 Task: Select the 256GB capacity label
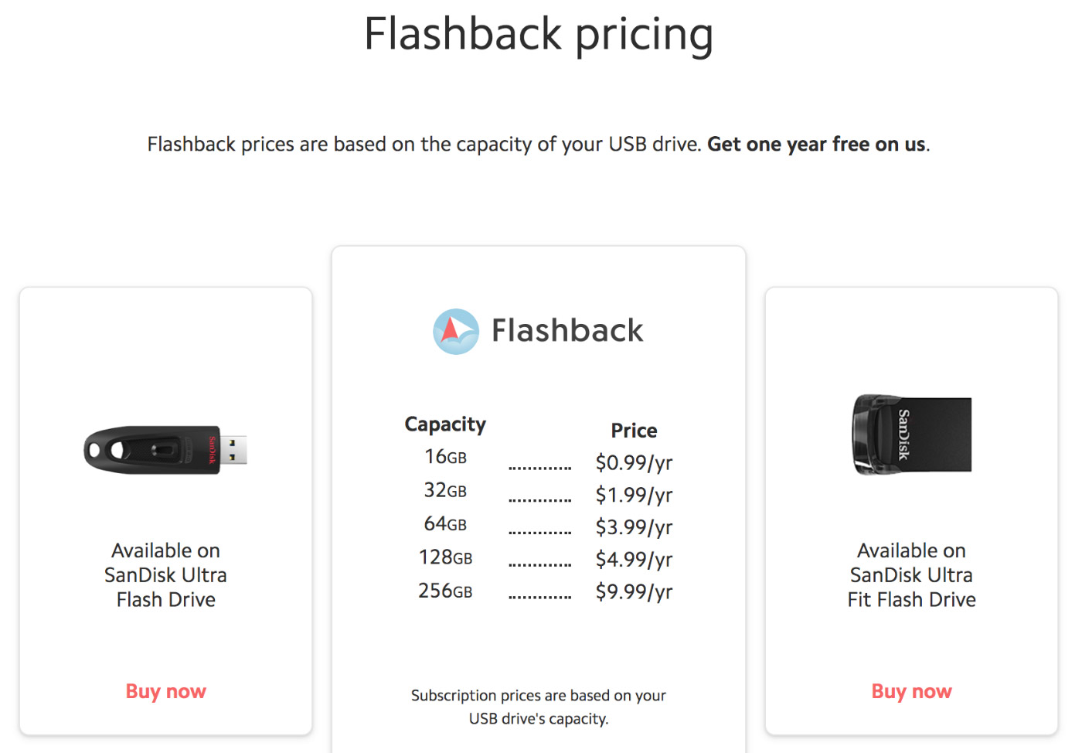point(445,591)
